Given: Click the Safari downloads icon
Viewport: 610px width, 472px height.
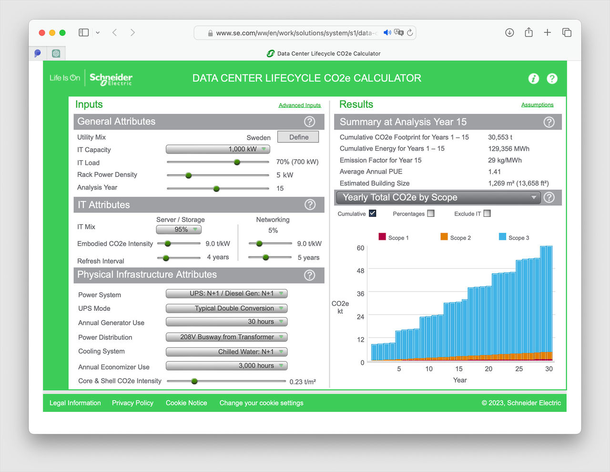Looking at the screenshot, I should [509, 32].
